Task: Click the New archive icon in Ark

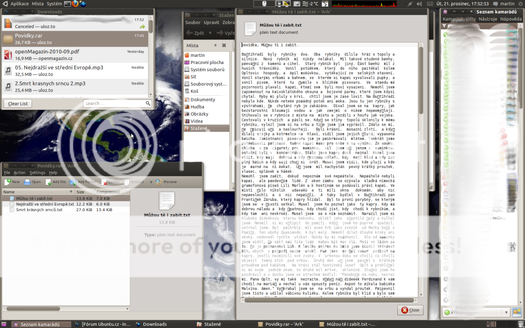Action: [9, 181]
